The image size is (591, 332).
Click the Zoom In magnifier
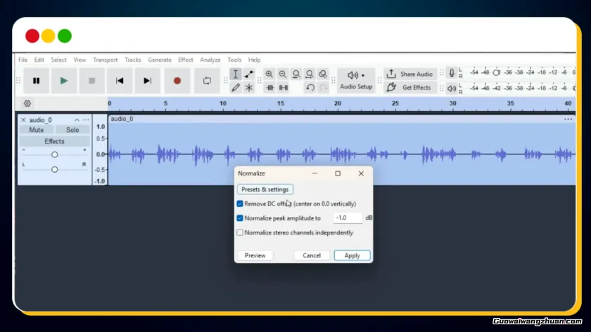(269, 74)
